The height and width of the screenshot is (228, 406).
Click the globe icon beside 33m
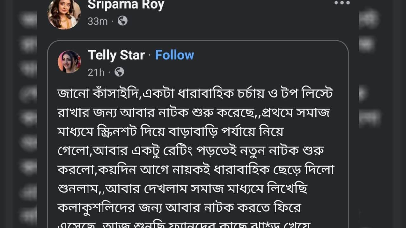pyautogui.click(x=122, y=21)
